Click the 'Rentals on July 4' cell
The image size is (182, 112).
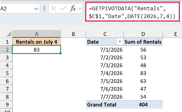click(36, 42)
